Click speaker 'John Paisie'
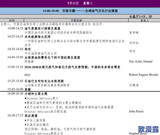Image resolution: width=160 pixels, height=135 pixels. tap(136, 111)
